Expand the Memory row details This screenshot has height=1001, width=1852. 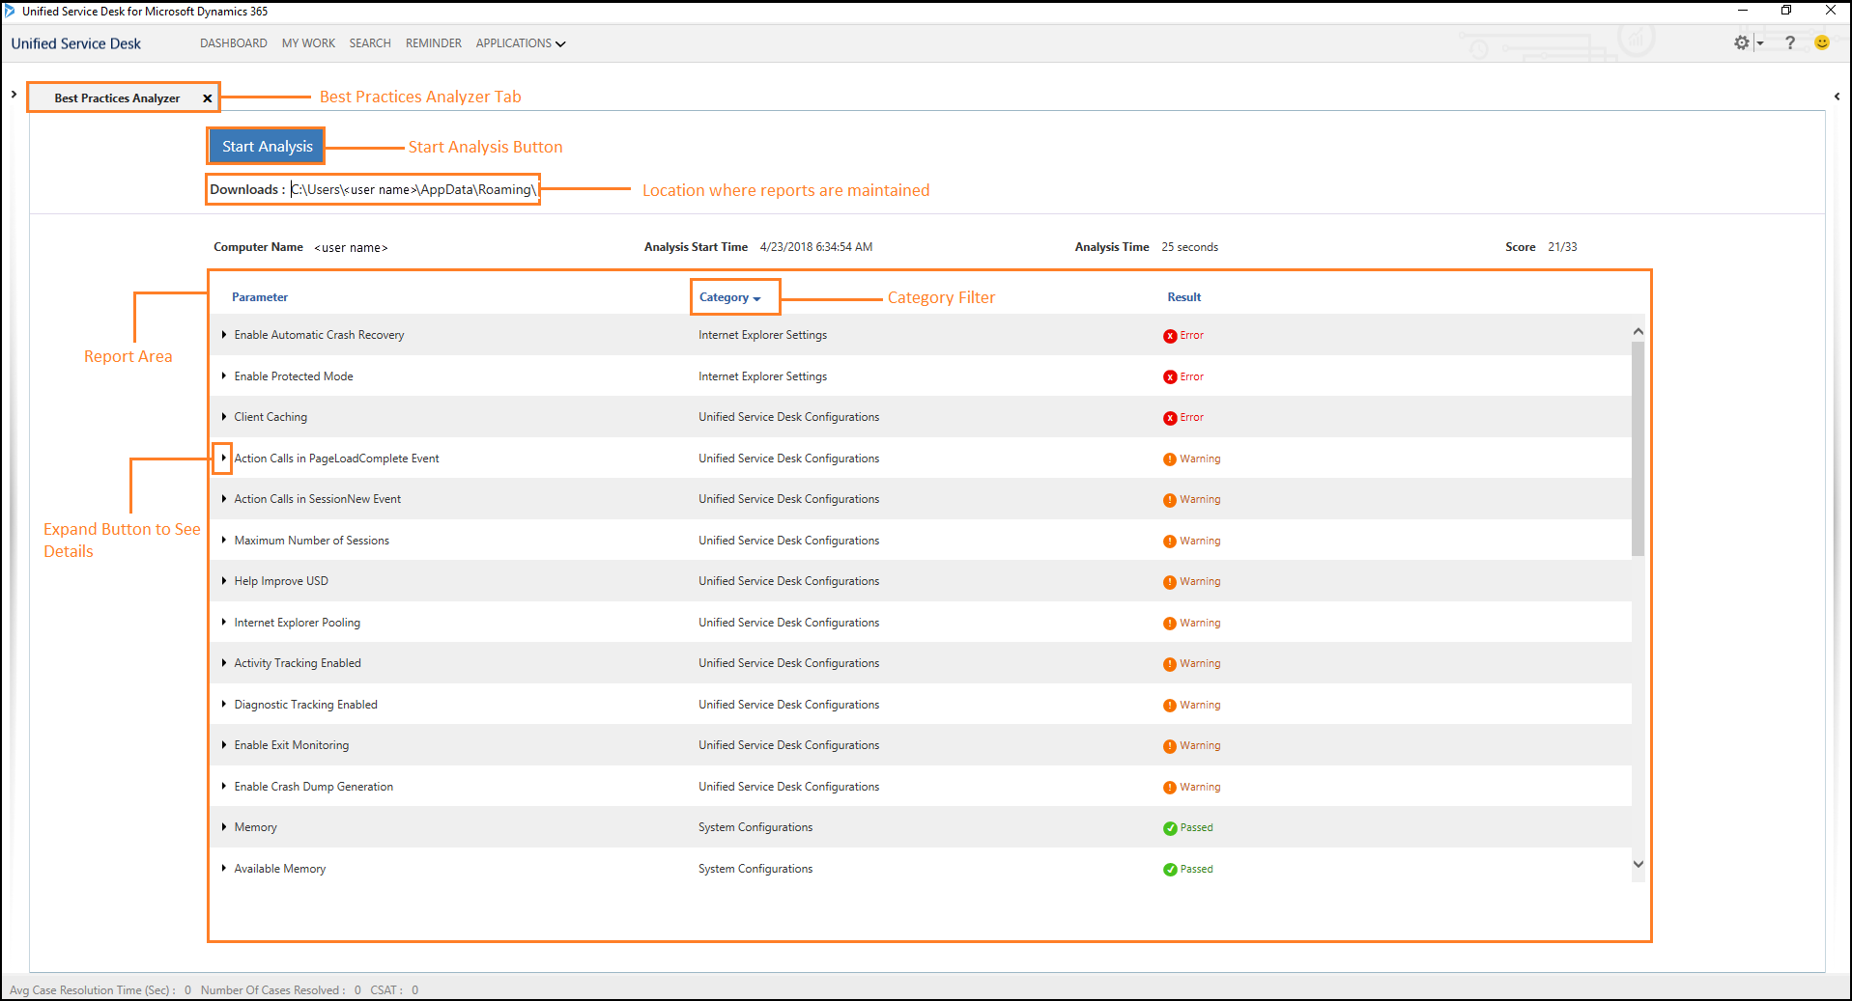coord(224,827)
